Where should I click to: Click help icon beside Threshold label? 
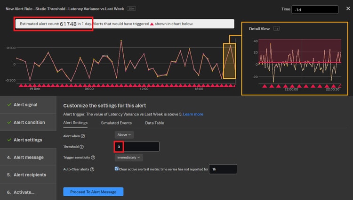82,147
